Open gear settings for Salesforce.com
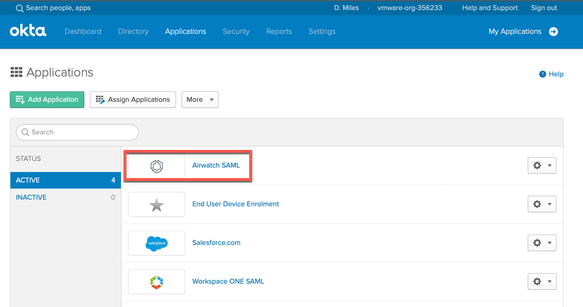The width and height of the screenshot is (583, 307). tap(542, 243)
